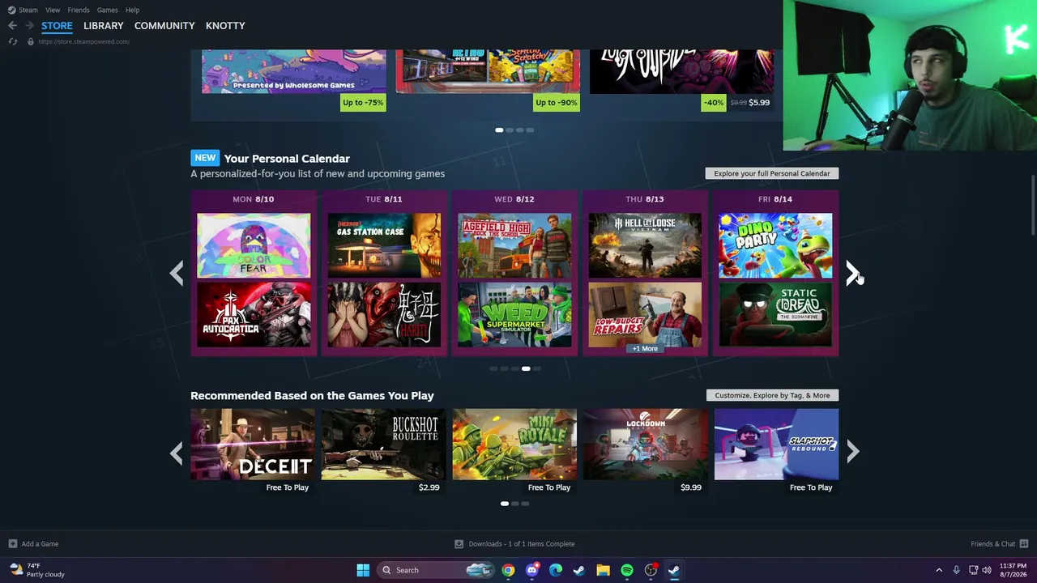Open network settings tray icon
This screenshot has width=1037, height=583.
pyautogui.click(x=973, y=570)
